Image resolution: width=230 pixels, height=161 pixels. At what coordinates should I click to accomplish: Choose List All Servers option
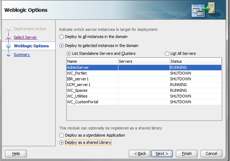pos(167,54)
